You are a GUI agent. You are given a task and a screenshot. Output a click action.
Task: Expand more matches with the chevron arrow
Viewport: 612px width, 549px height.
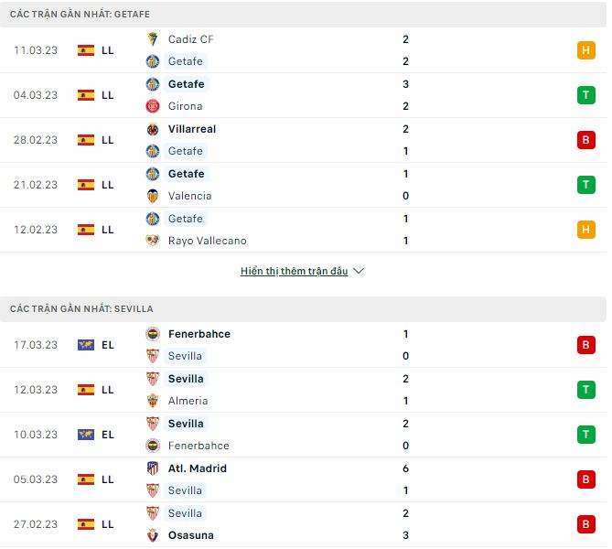359,272
